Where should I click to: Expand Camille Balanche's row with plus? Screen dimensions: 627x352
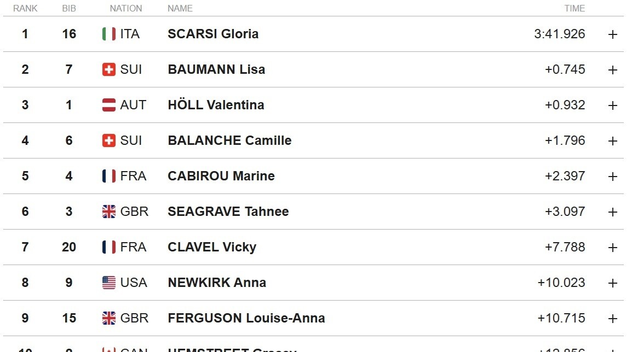point(613,141)
